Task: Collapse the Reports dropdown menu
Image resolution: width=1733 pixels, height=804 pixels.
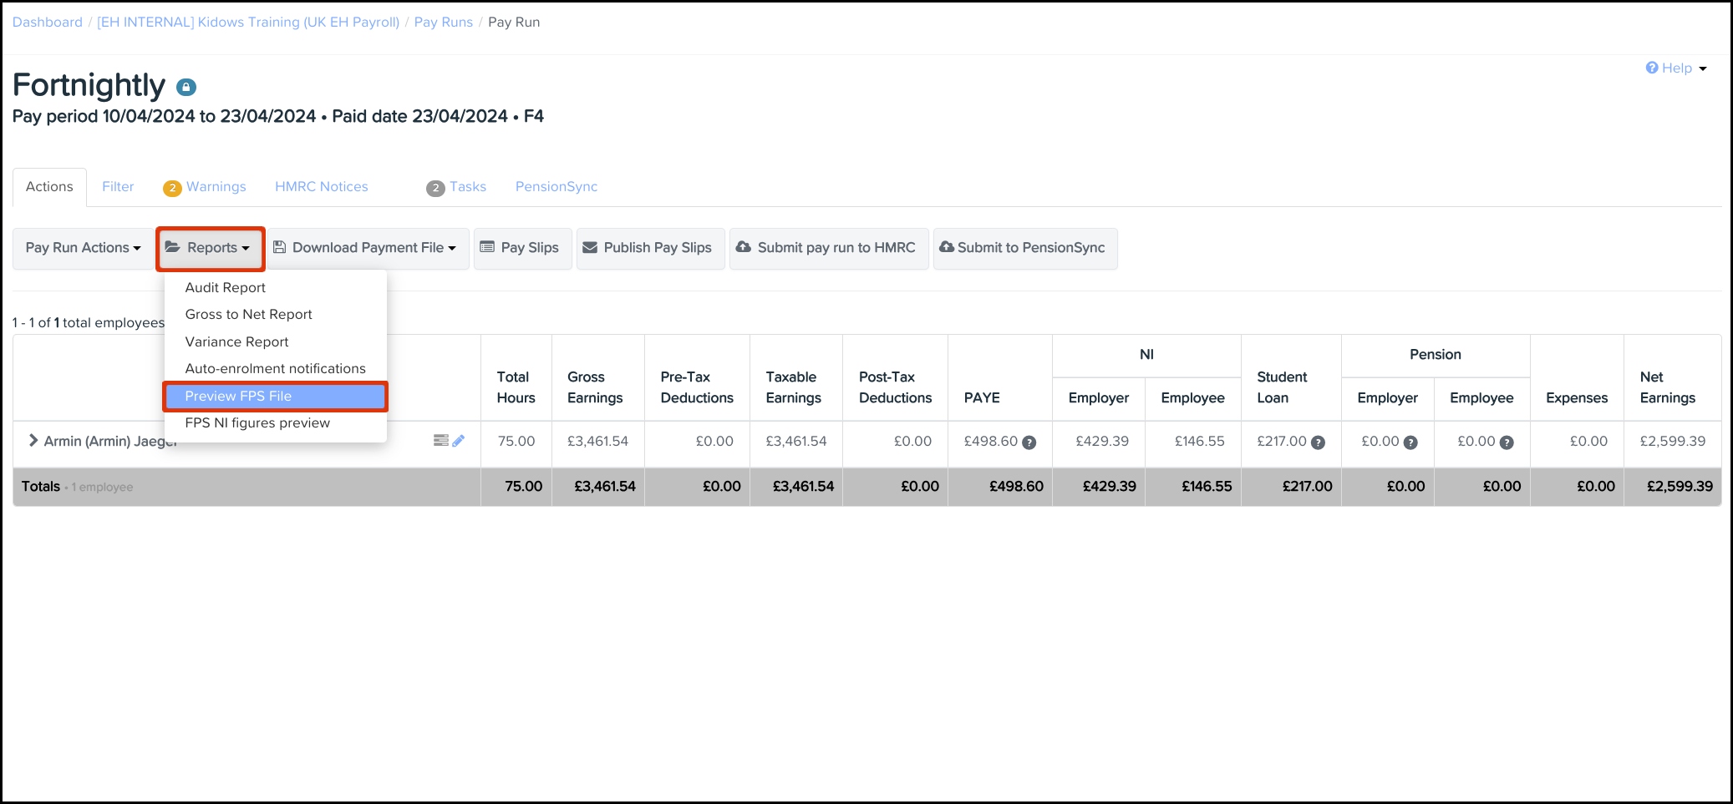Action: [x=211, y=248]
